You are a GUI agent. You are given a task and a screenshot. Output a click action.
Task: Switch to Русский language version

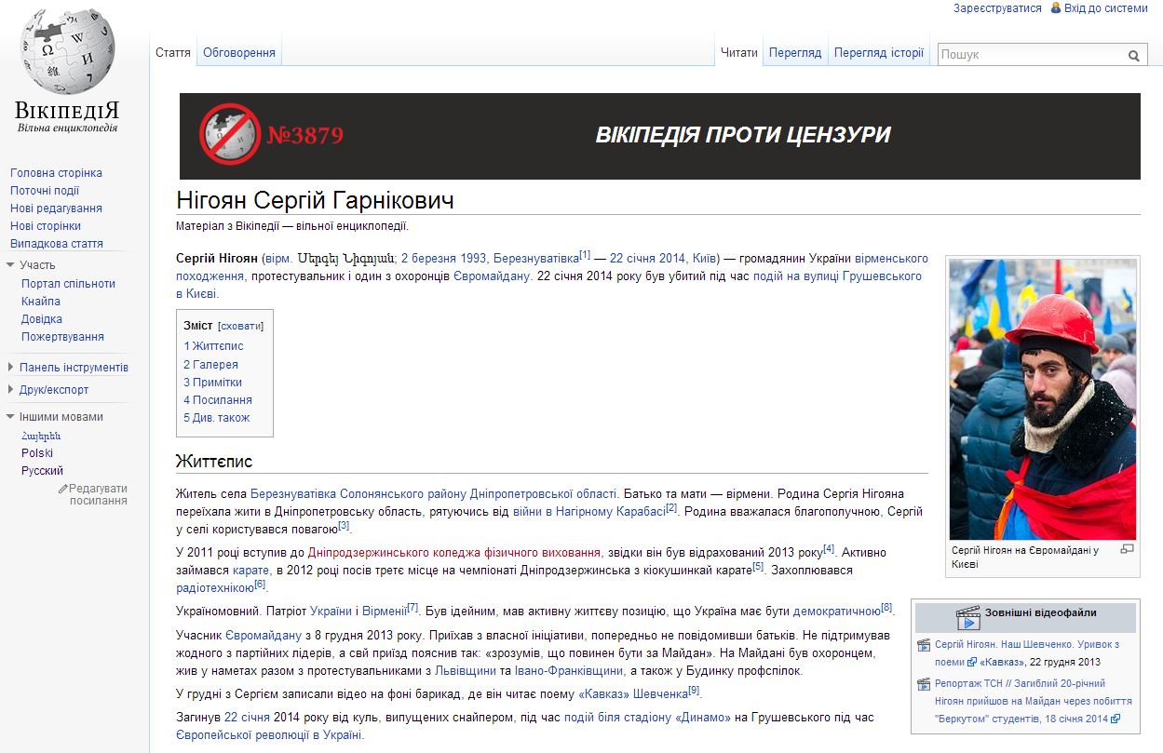(x=43, y=471)
